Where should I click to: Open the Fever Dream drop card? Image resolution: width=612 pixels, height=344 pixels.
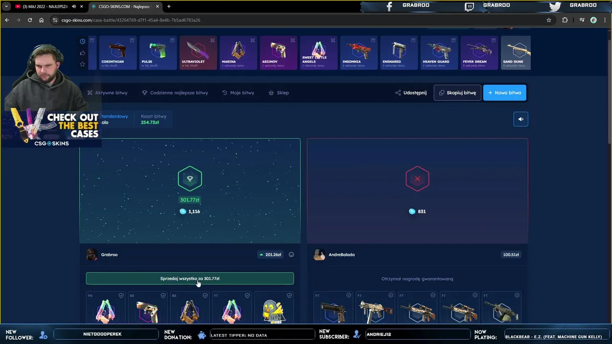tap(479, 53)
